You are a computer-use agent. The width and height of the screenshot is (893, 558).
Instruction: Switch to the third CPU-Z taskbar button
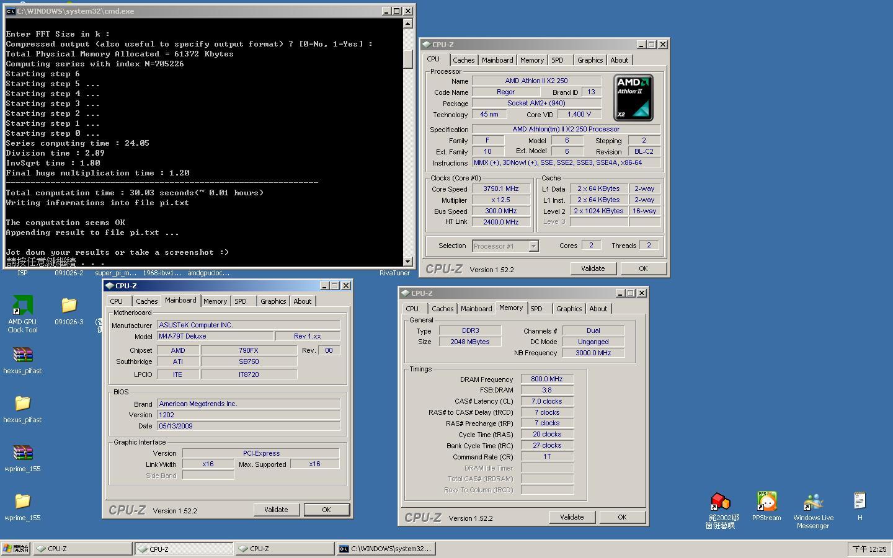tap(285, 549)
